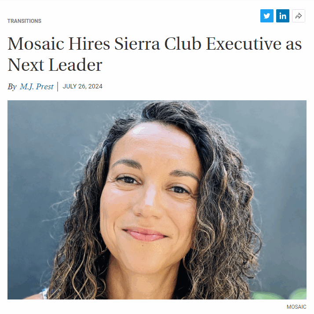Screen dimensions: 314x314
Task: Open the woman's portrait photo
Action: [x=157, y=200]
